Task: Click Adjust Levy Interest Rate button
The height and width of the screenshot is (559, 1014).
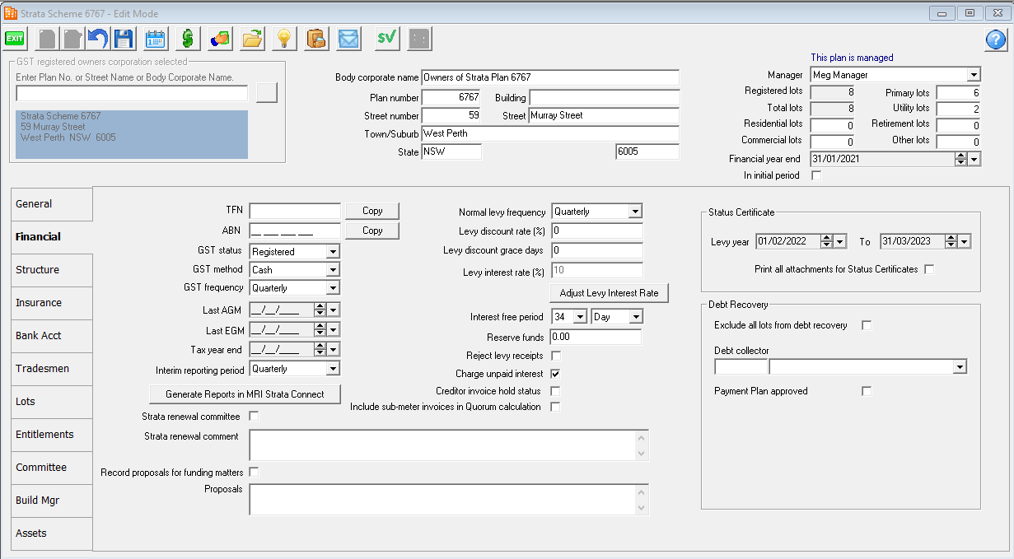Action: [x=609, y=293]
